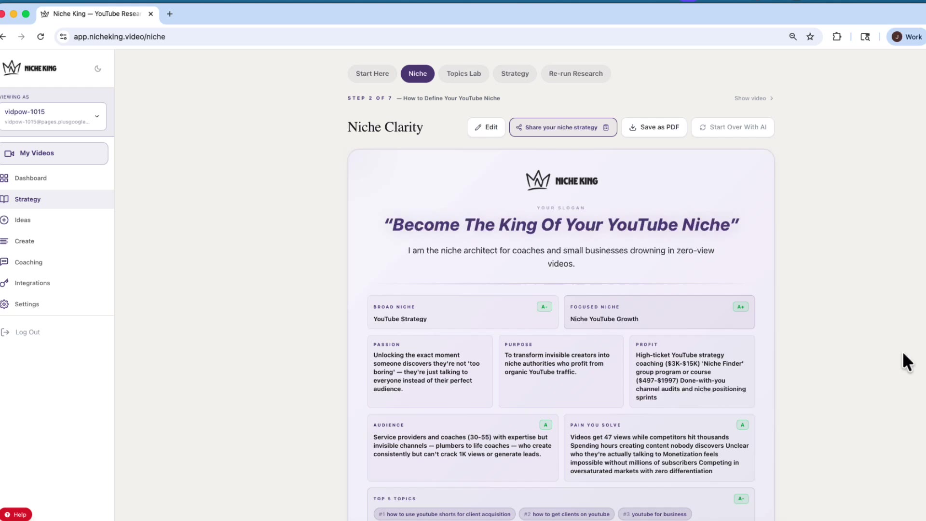Click Save as PDF button
The width and height of the screenshot is (926, 521).
(654, 127)
